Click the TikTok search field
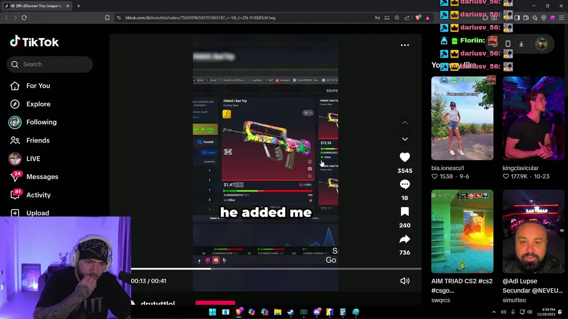Screen dimensions: 568x319 50,64
